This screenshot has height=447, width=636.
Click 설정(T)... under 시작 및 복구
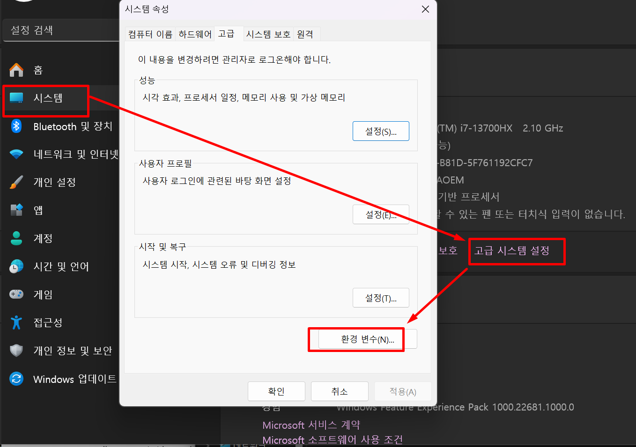(x=381, y=298)
